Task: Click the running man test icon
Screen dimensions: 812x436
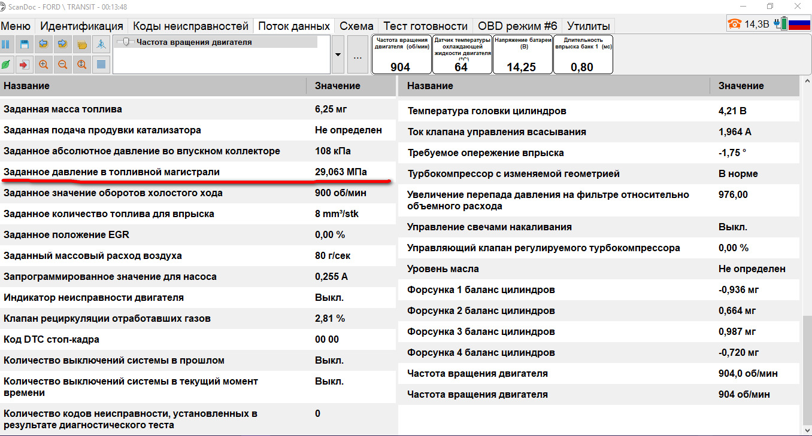Action: tap(101, 44)
